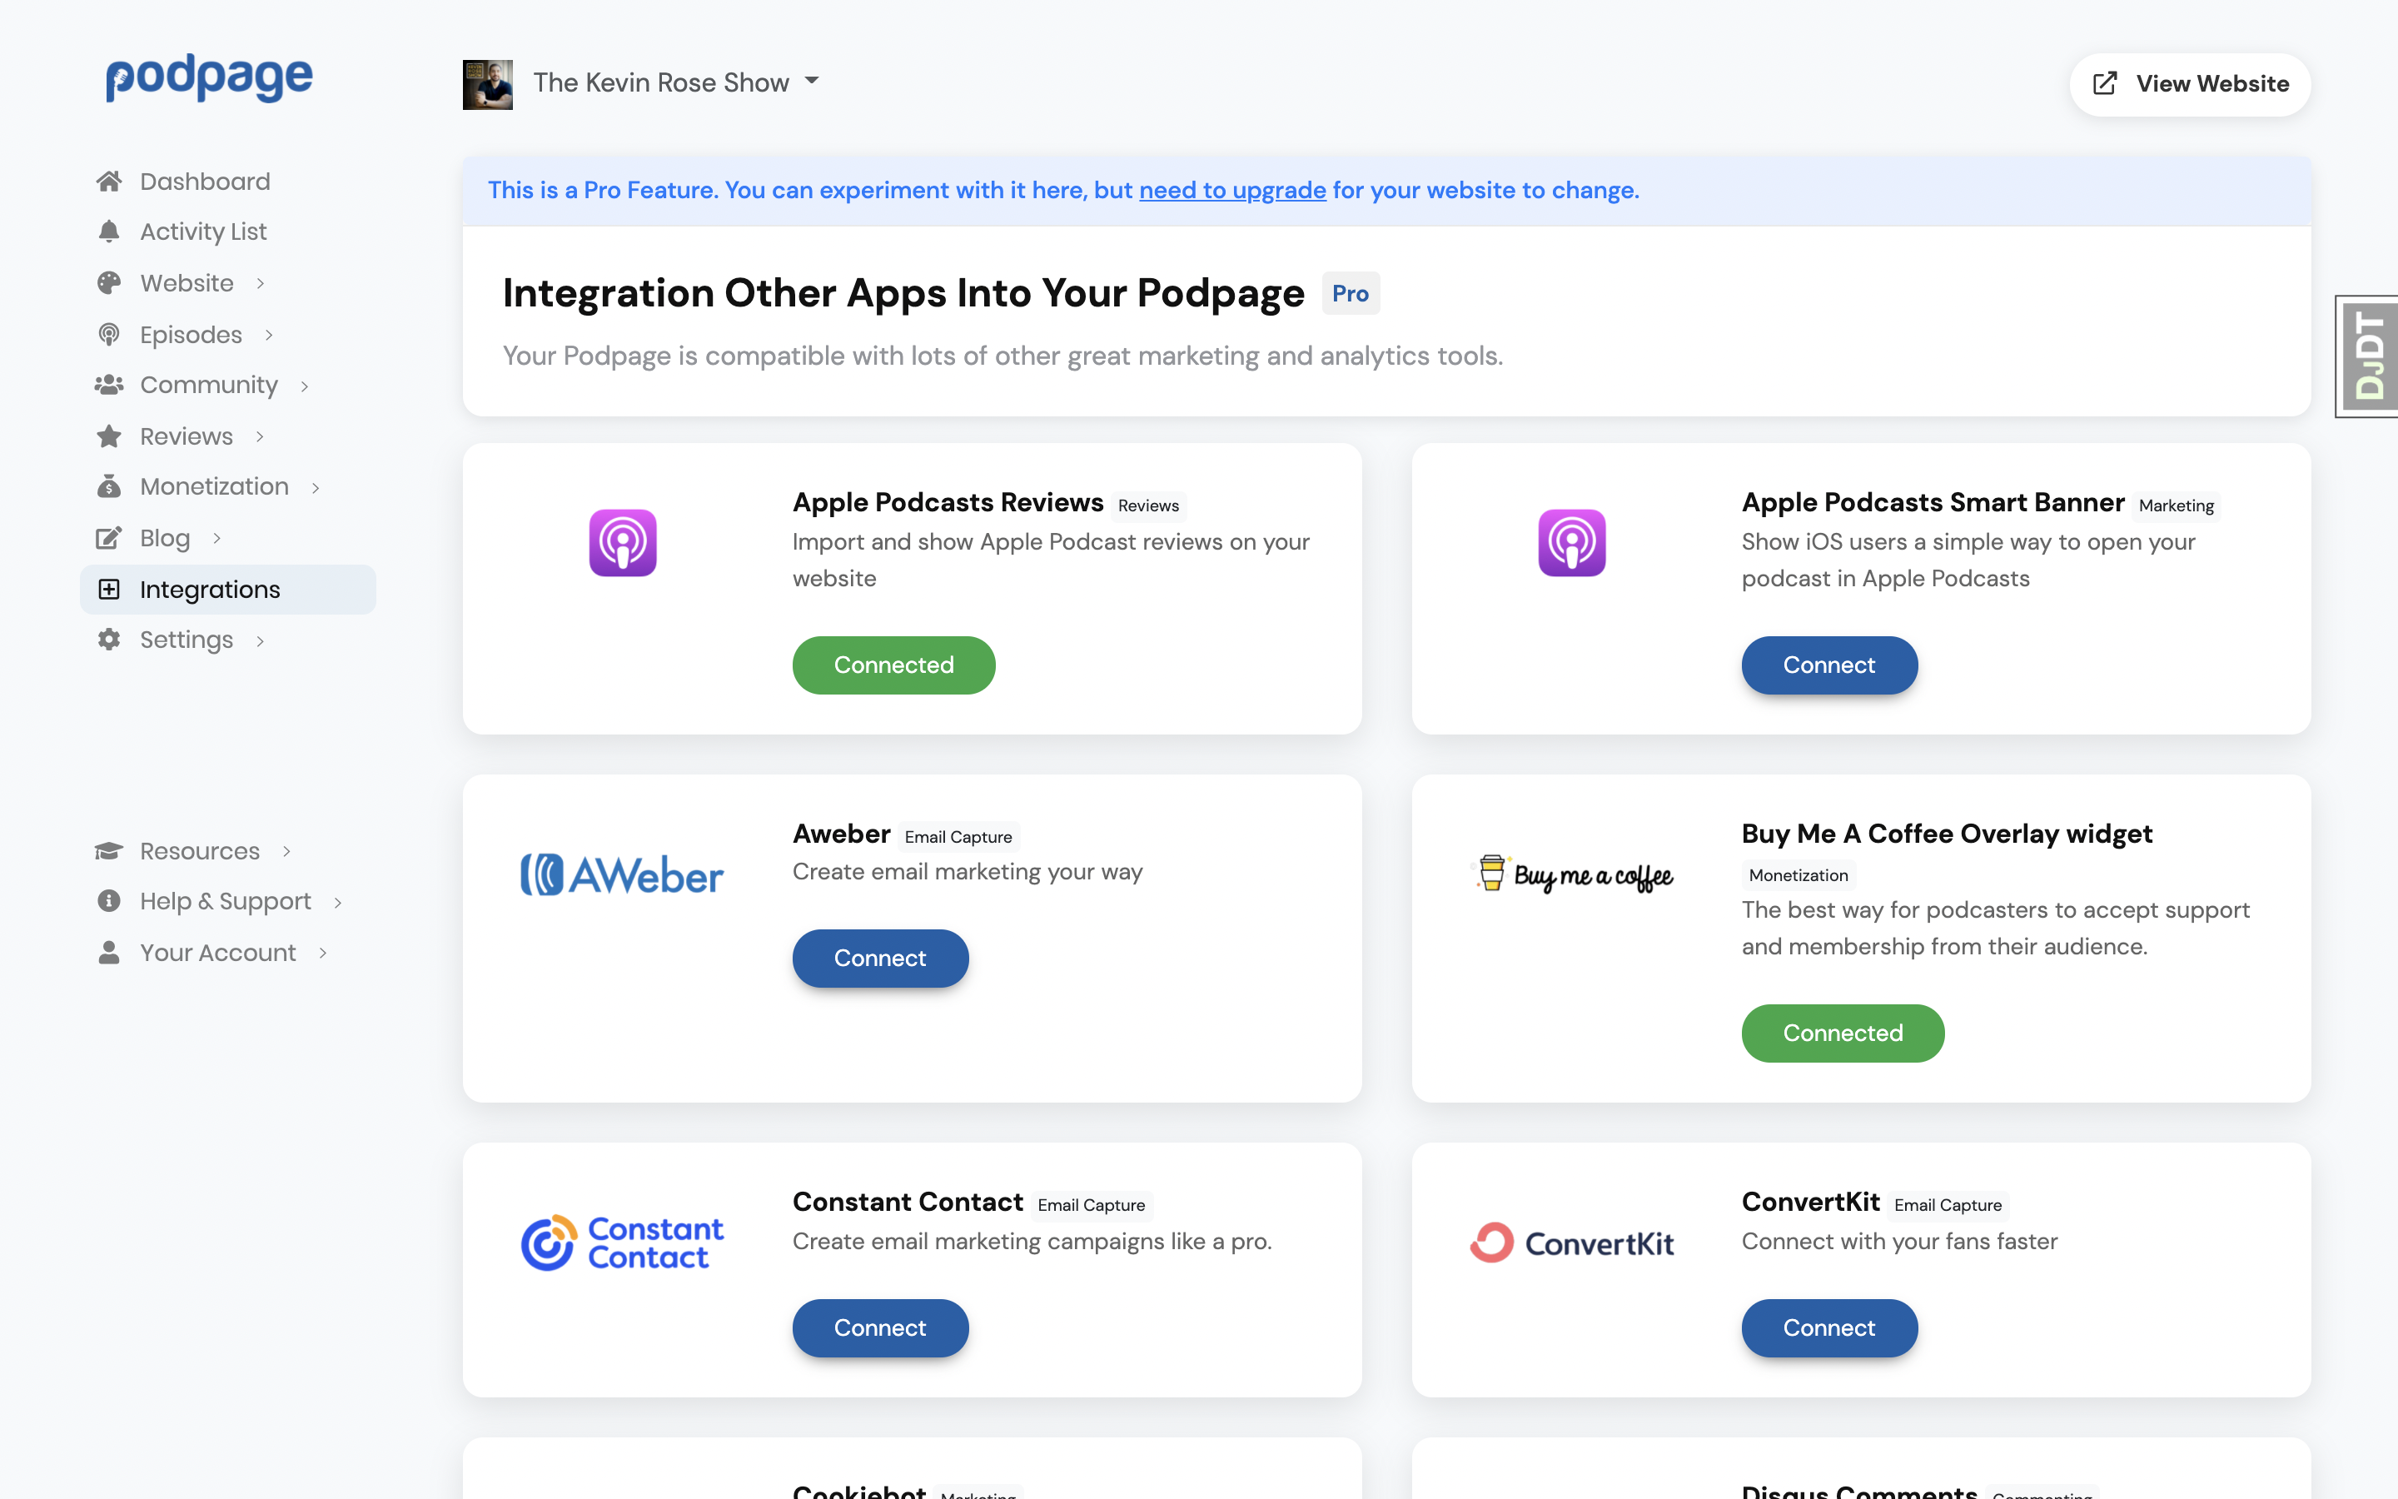2398x1499 pixels.
Task: Click the Activity List bell icon
Action: coord(109,232)
